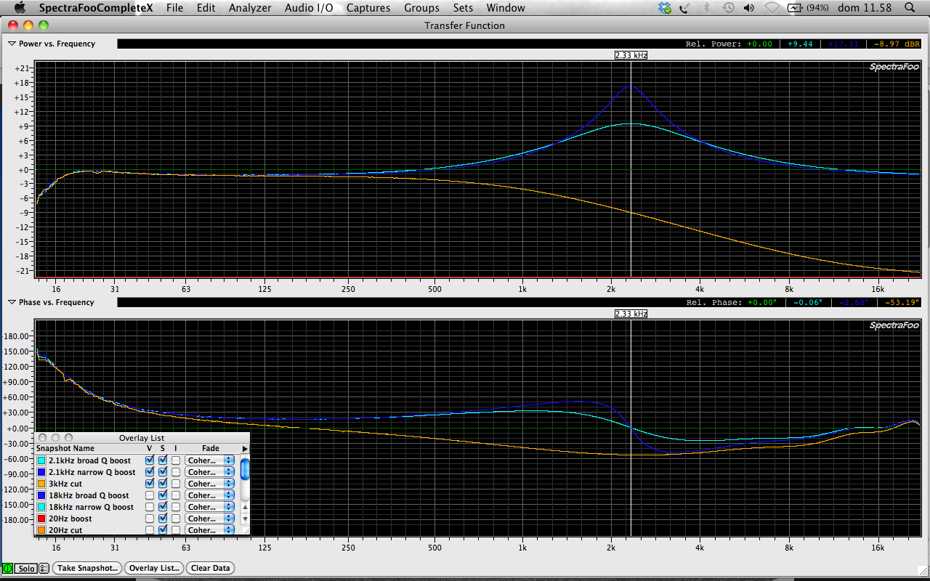The image size is (930, 581).
Task: Show the 18kHz broad Q boost overlay
Action: click(150, 495)
